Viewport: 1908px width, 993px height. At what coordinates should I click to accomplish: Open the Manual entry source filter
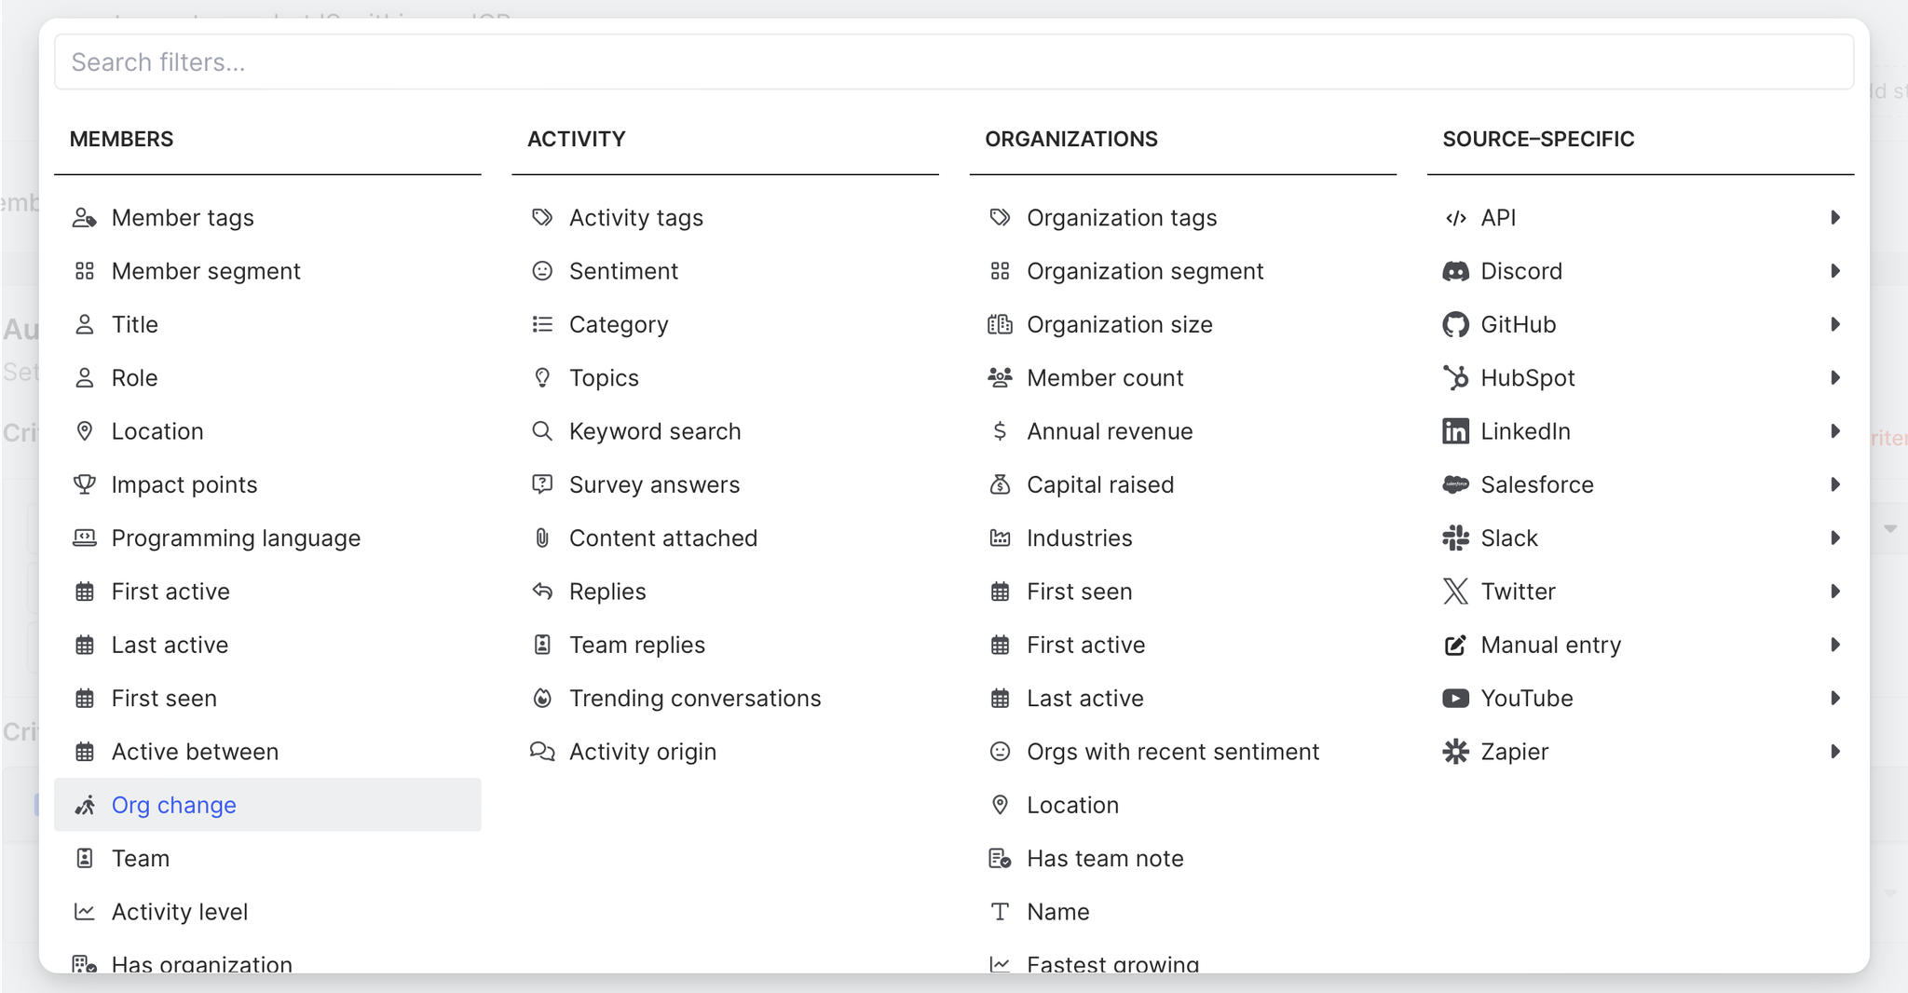click(1550, 645)
